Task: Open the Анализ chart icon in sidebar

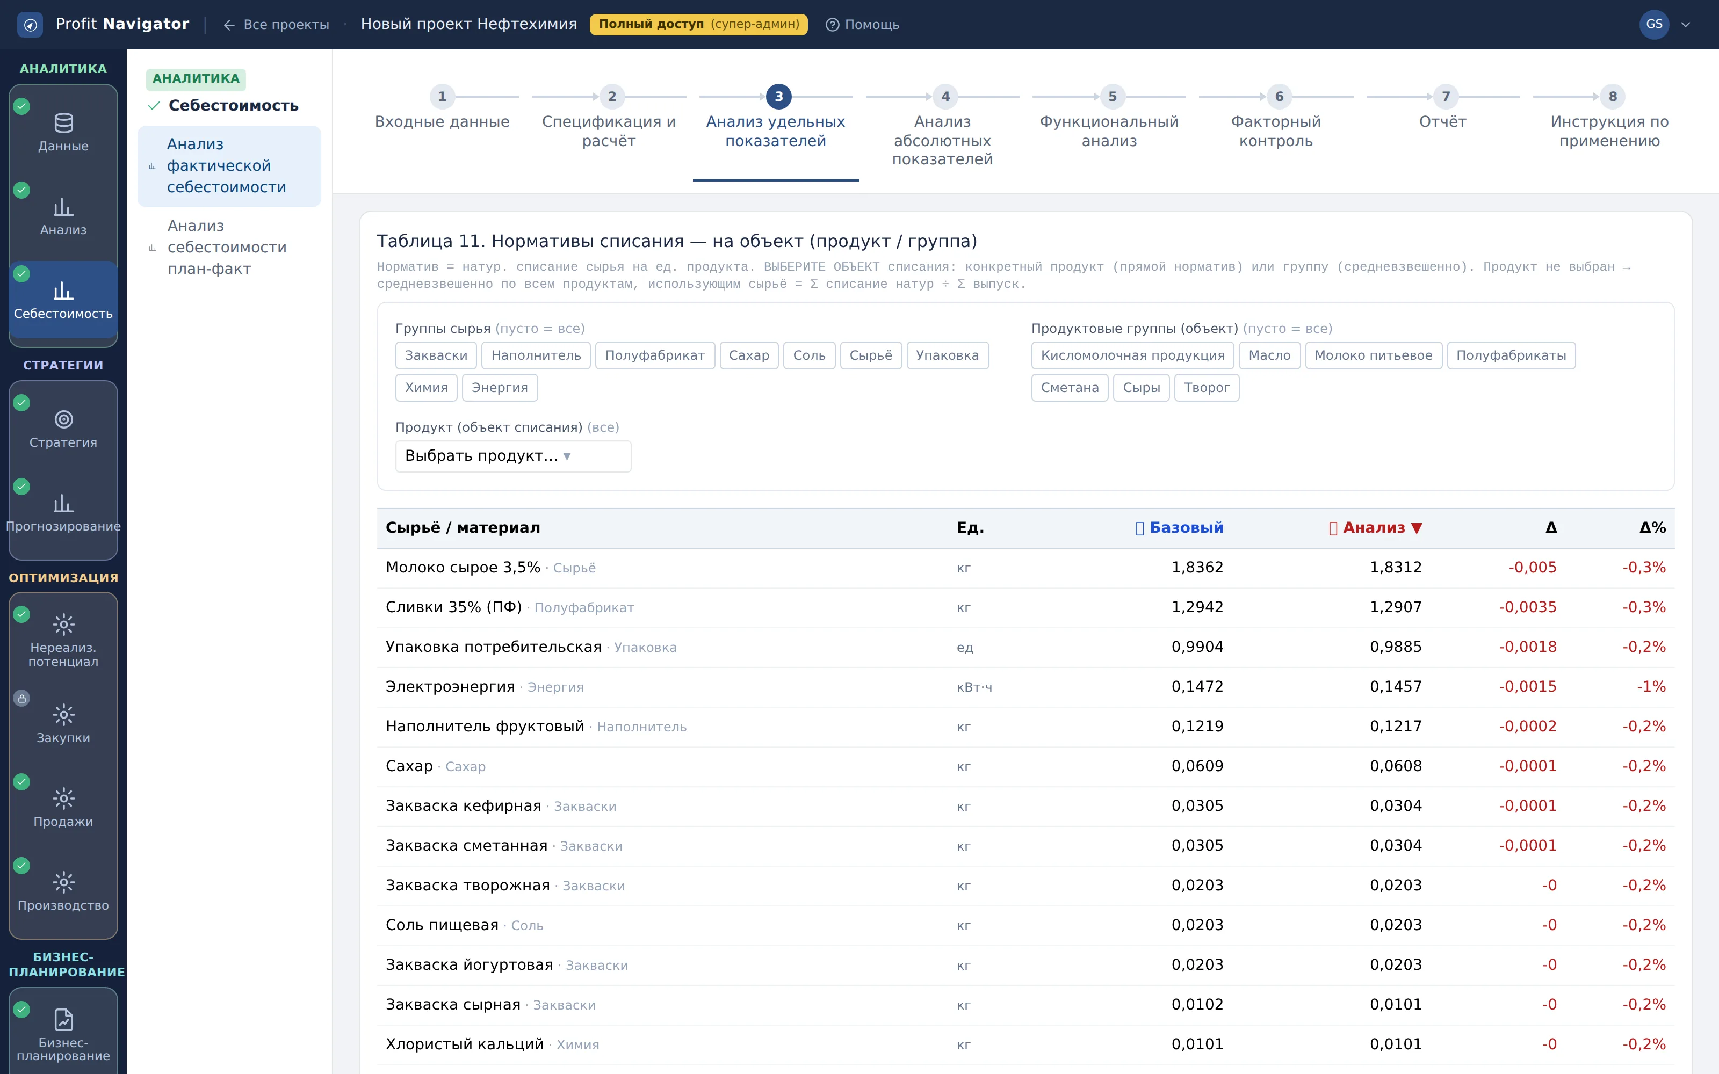Action: [63, 207]
